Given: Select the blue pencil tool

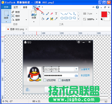Looking at the screenshot, I should coord(47,19).
